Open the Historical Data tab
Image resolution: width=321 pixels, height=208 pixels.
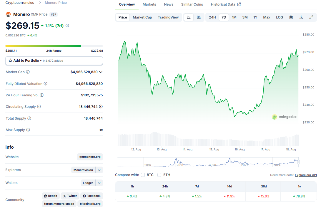point(226,4)
